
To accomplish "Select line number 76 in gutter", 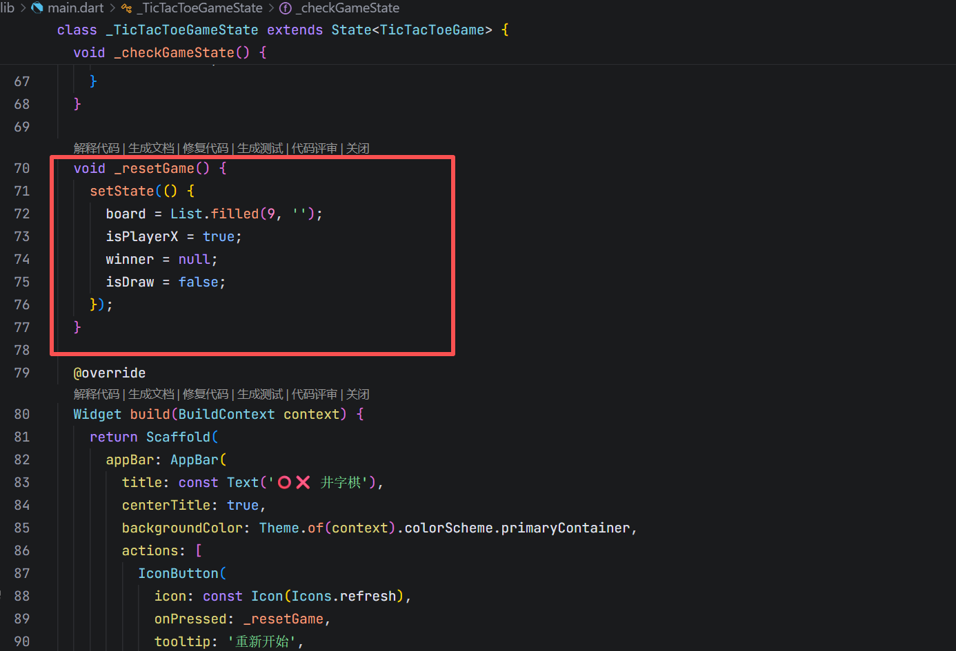I will click(x=22, y=305).
